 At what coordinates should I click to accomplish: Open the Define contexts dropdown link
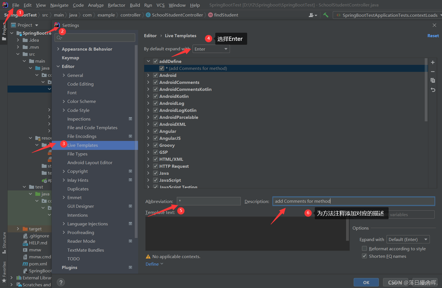click(154, 264)
